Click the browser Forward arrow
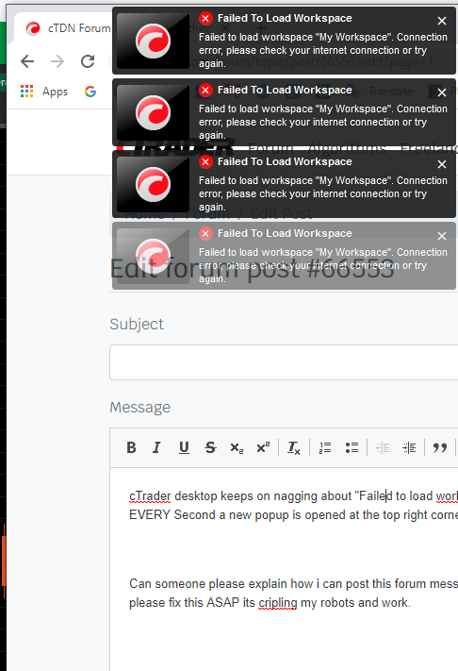Image resolution: width=458 pixels, height=671 pixels. click(57, 61)
